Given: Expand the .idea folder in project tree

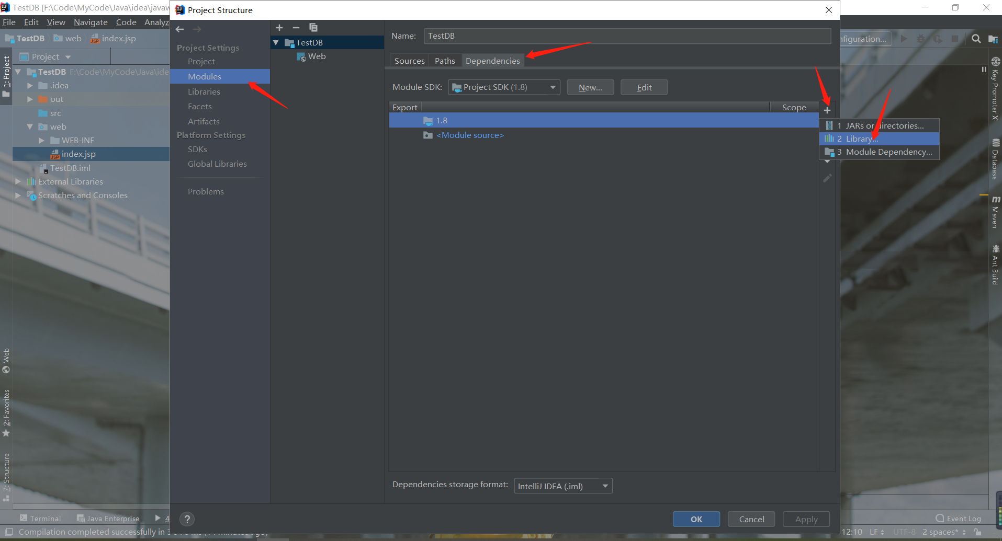Looking at the screenshot, I should [30, 85].
